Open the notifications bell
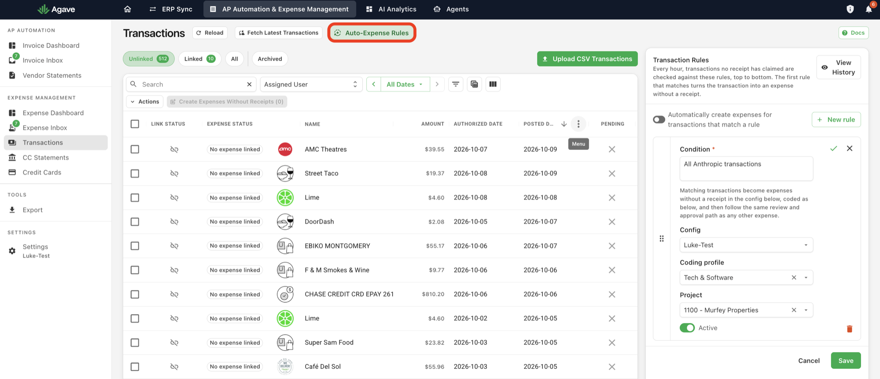This screenshot has height=379, width=880. pyautogui.click(x=869, y=9)
